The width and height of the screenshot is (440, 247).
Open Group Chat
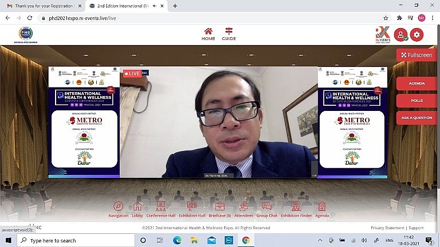point(266,207)
